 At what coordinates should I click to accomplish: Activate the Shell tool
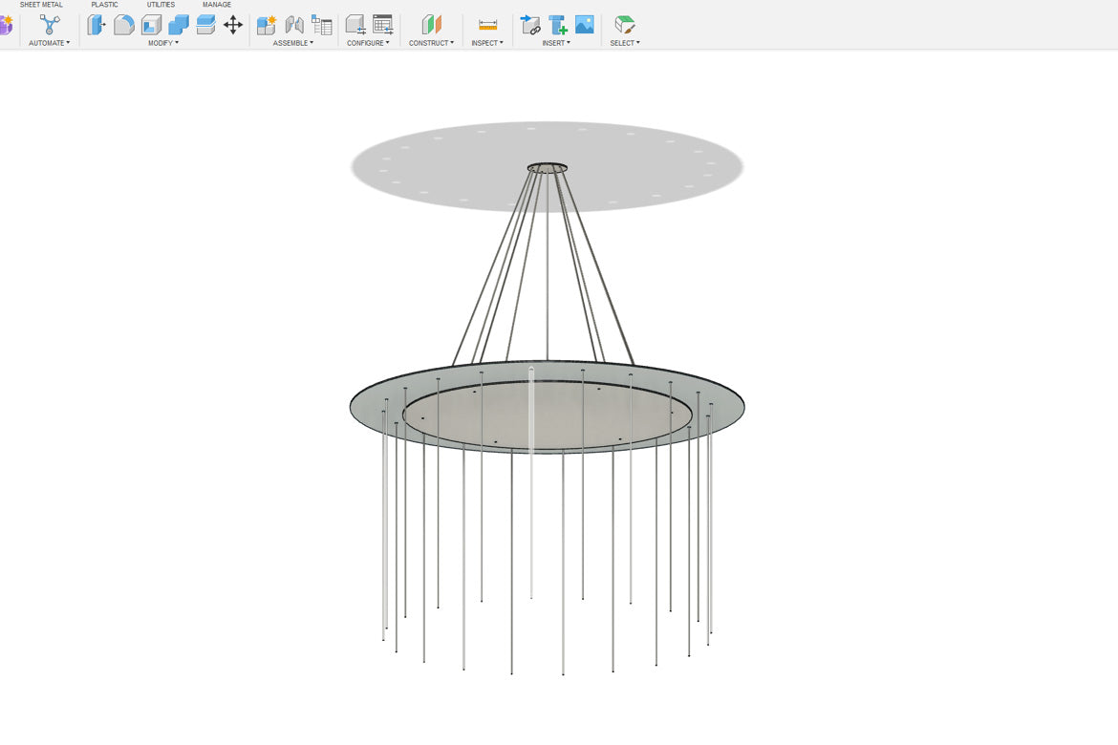(151, 25)
